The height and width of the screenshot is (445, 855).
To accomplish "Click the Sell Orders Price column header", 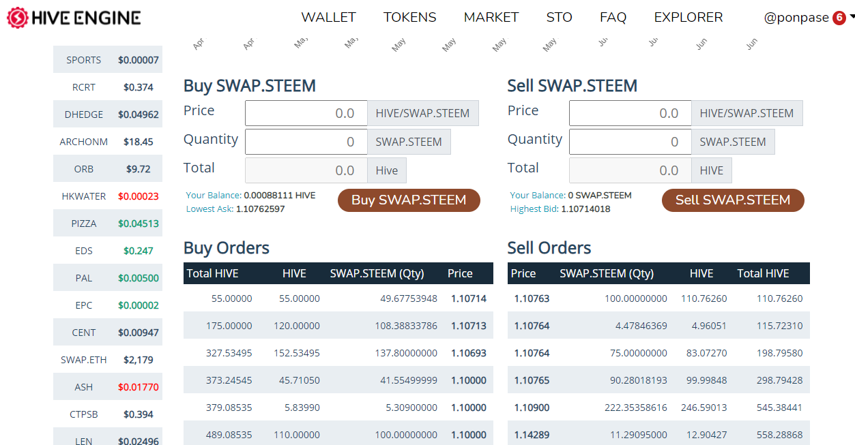I will point(523,273).
